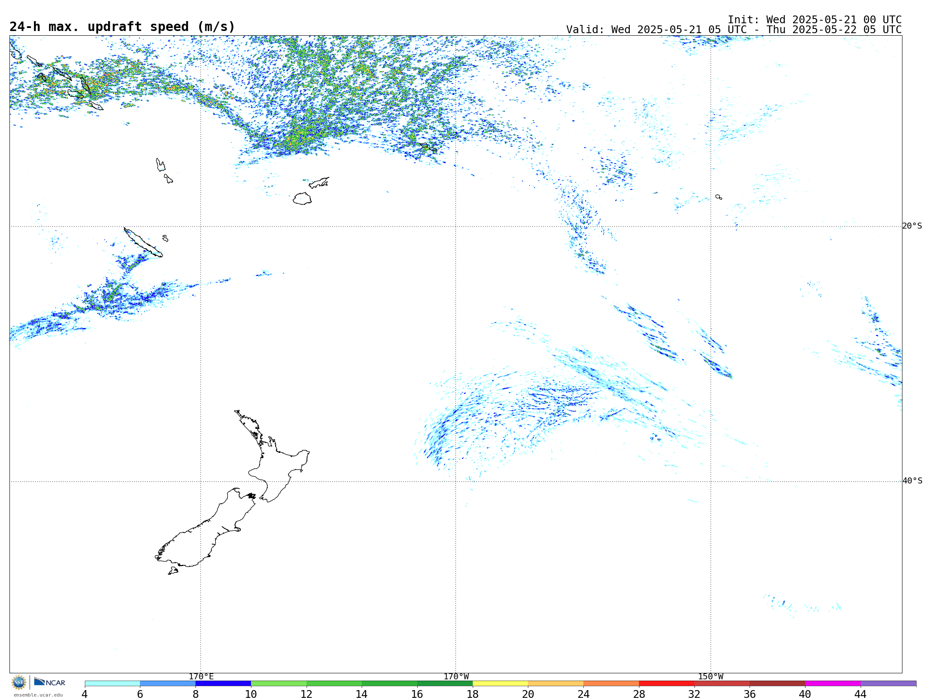Pick the bright red 28–32 colorbar segment
This screenshot has height=700, width=930.
[x=666, y=683]
